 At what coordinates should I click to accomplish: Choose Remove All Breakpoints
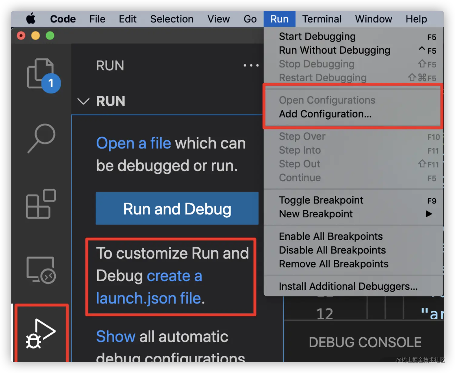coord(354,264)
